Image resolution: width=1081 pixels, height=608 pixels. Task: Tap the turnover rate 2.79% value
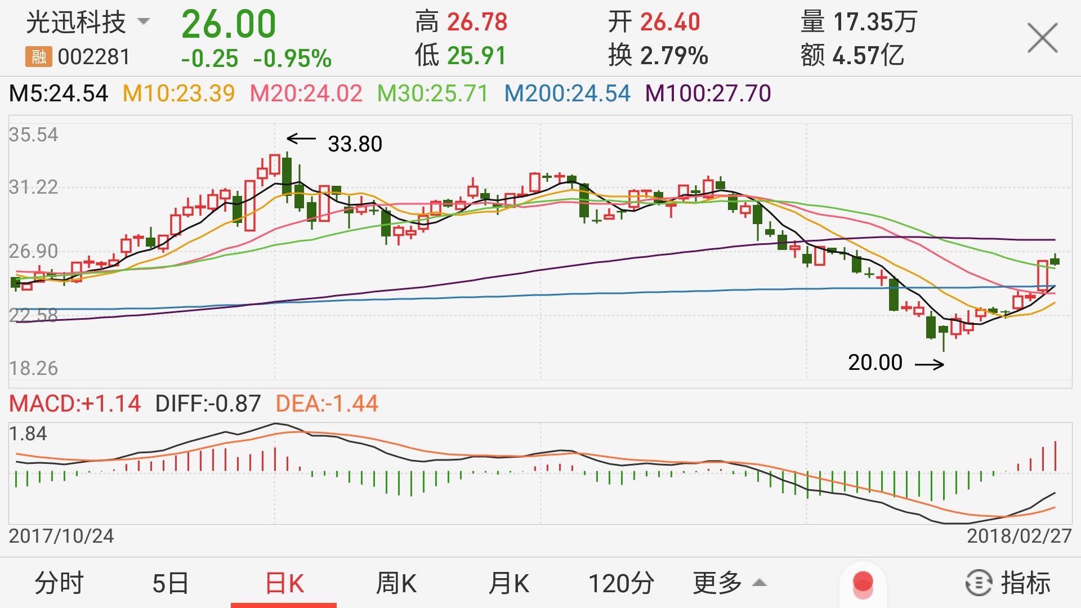point(674,56)
